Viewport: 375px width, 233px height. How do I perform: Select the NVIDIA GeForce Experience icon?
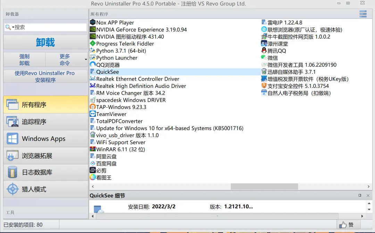(93, 30)
